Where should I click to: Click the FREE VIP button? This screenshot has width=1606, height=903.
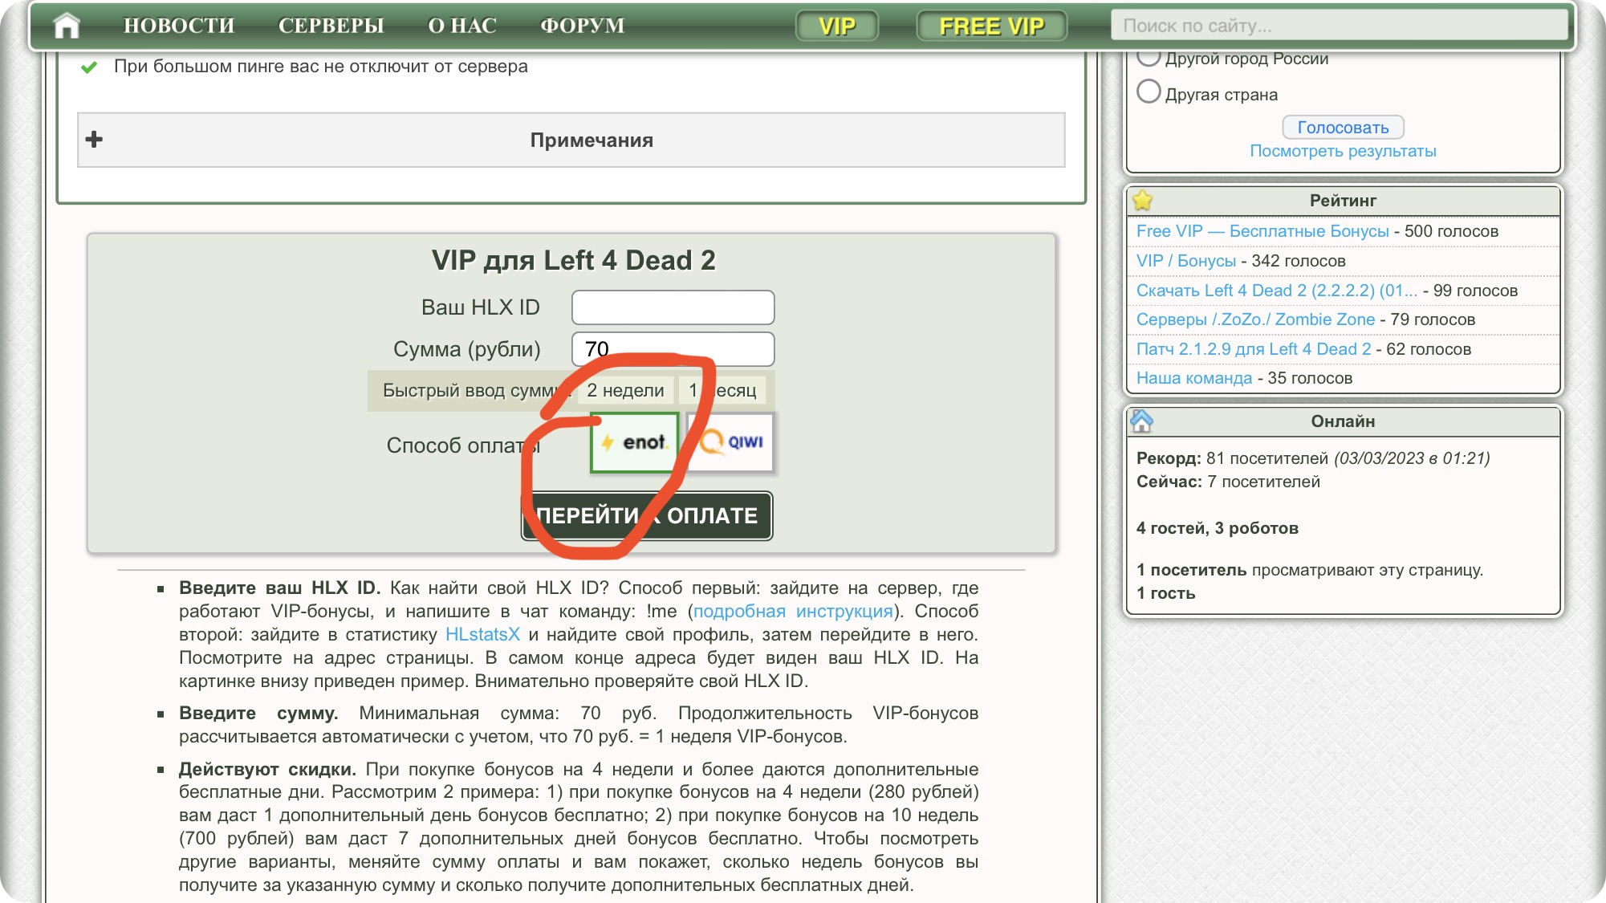(991, 26)
